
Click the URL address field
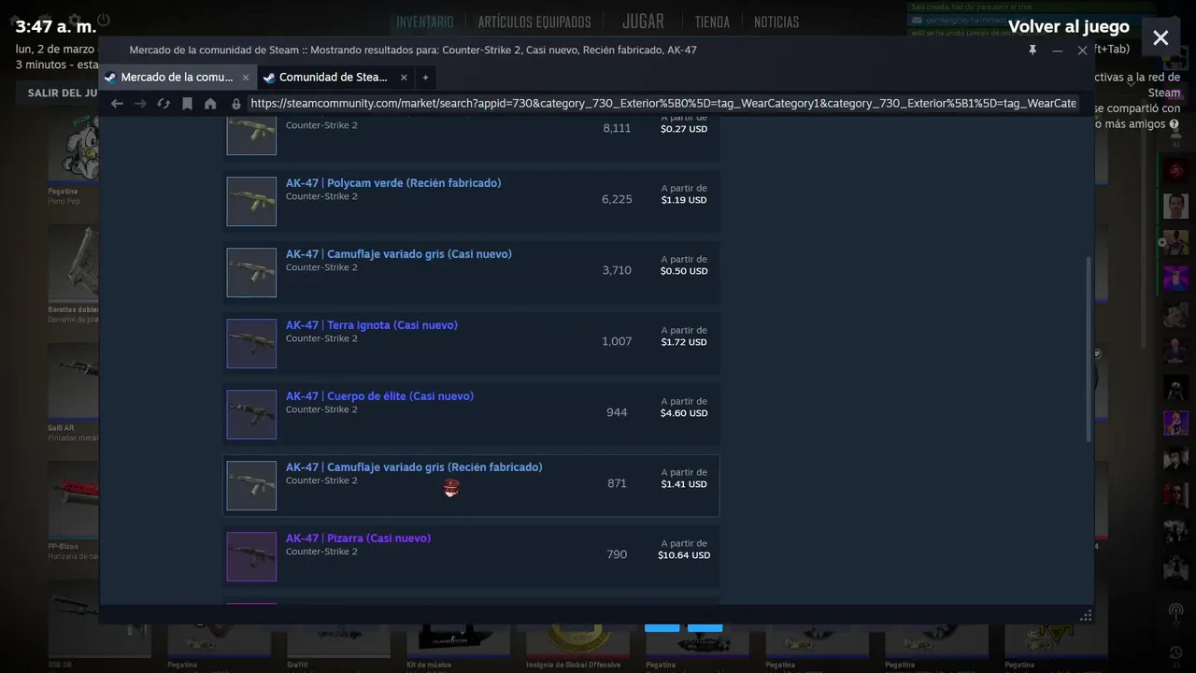coord(663,104)
